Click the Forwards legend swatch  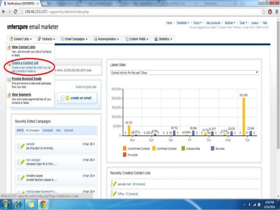(125, 155)
